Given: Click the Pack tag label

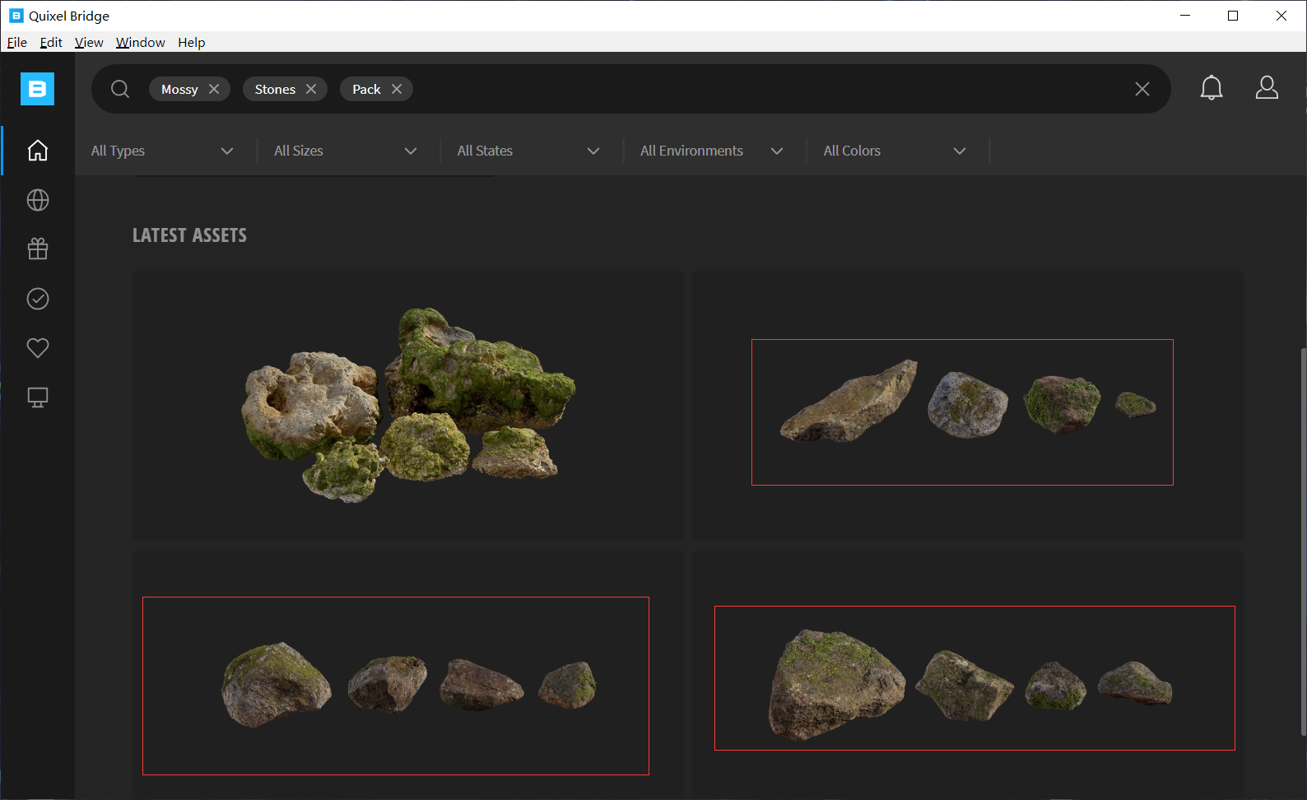Looking at the screenshot, I should tap(366, 89).
